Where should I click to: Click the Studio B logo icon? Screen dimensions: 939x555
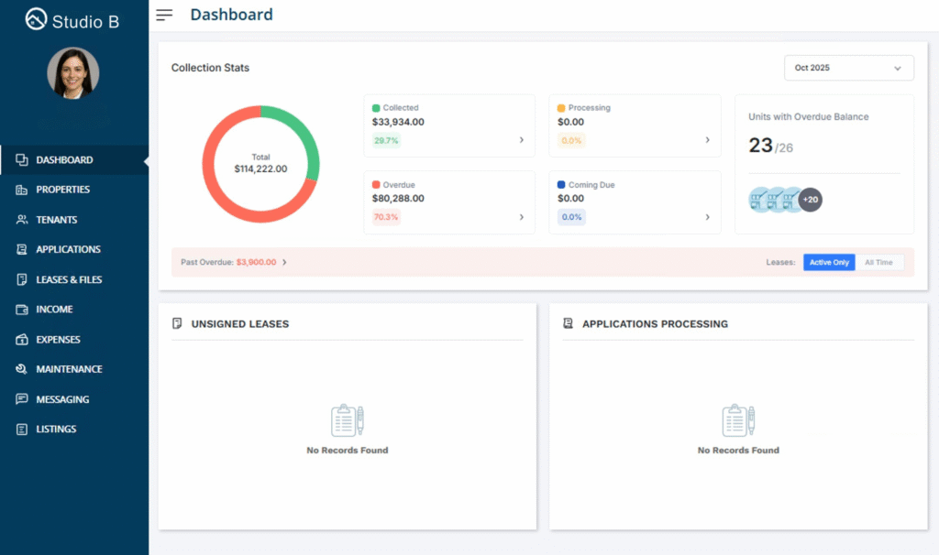[36, 19]
